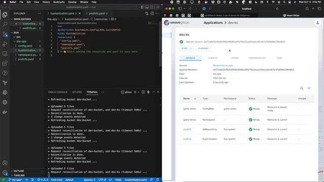Open the podinfo GitRepository link
The width and height of the screenshot is (324, 182).
(187, 129)
